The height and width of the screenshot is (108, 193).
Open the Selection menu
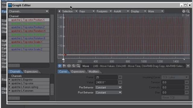pyautogui.click(x=70, y=11)
